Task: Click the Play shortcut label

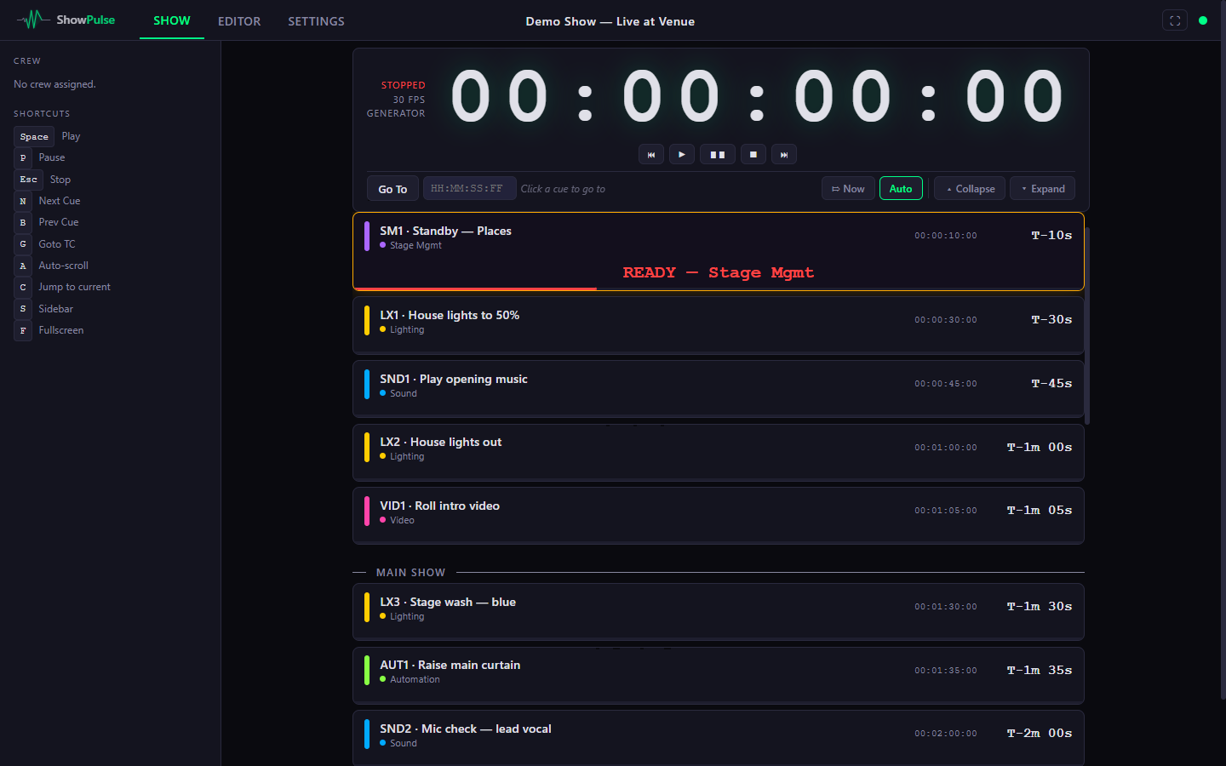Action: coord(71,136)
